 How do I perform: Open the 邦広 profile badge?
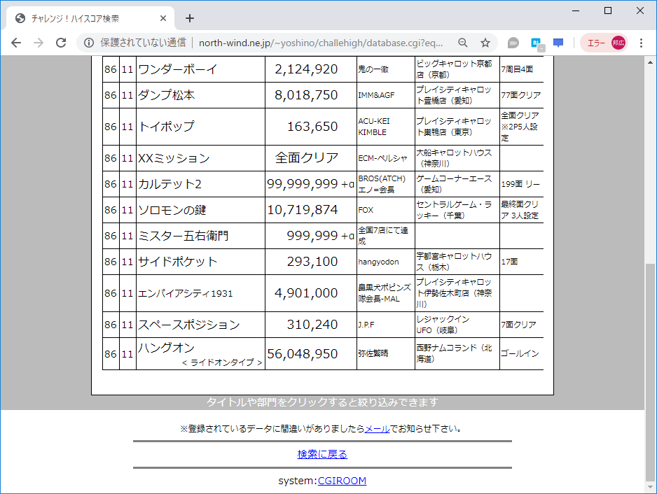[x=618, y=43]
